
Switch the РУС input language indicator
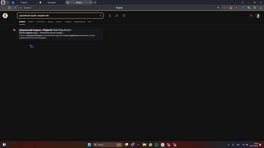(238, 145)
